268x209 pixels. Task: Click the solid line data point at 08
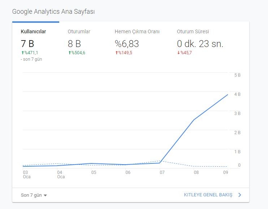pos(194,120)
